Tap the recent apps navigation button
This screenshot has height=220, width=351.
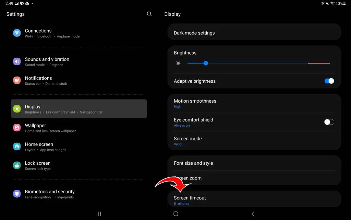click(x=99, y=214)
